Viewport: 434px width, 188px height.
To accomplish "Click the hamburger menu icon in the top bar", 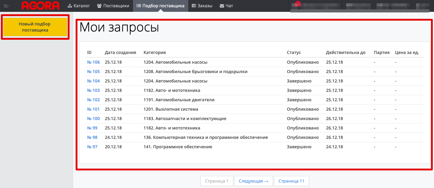I will click(x=6, y=6).
